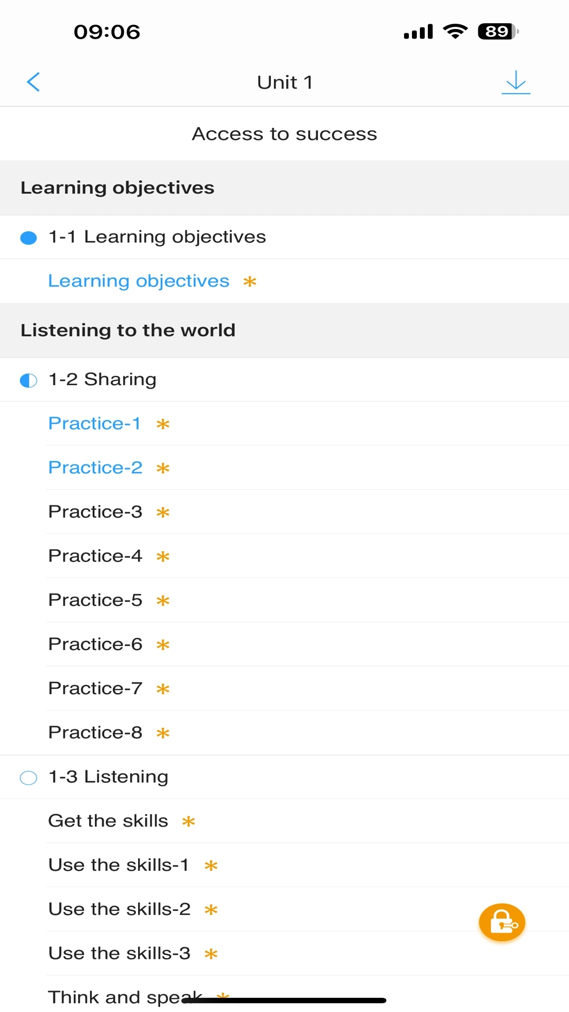Tap the back arrow icon

click(x=33, y=82)
